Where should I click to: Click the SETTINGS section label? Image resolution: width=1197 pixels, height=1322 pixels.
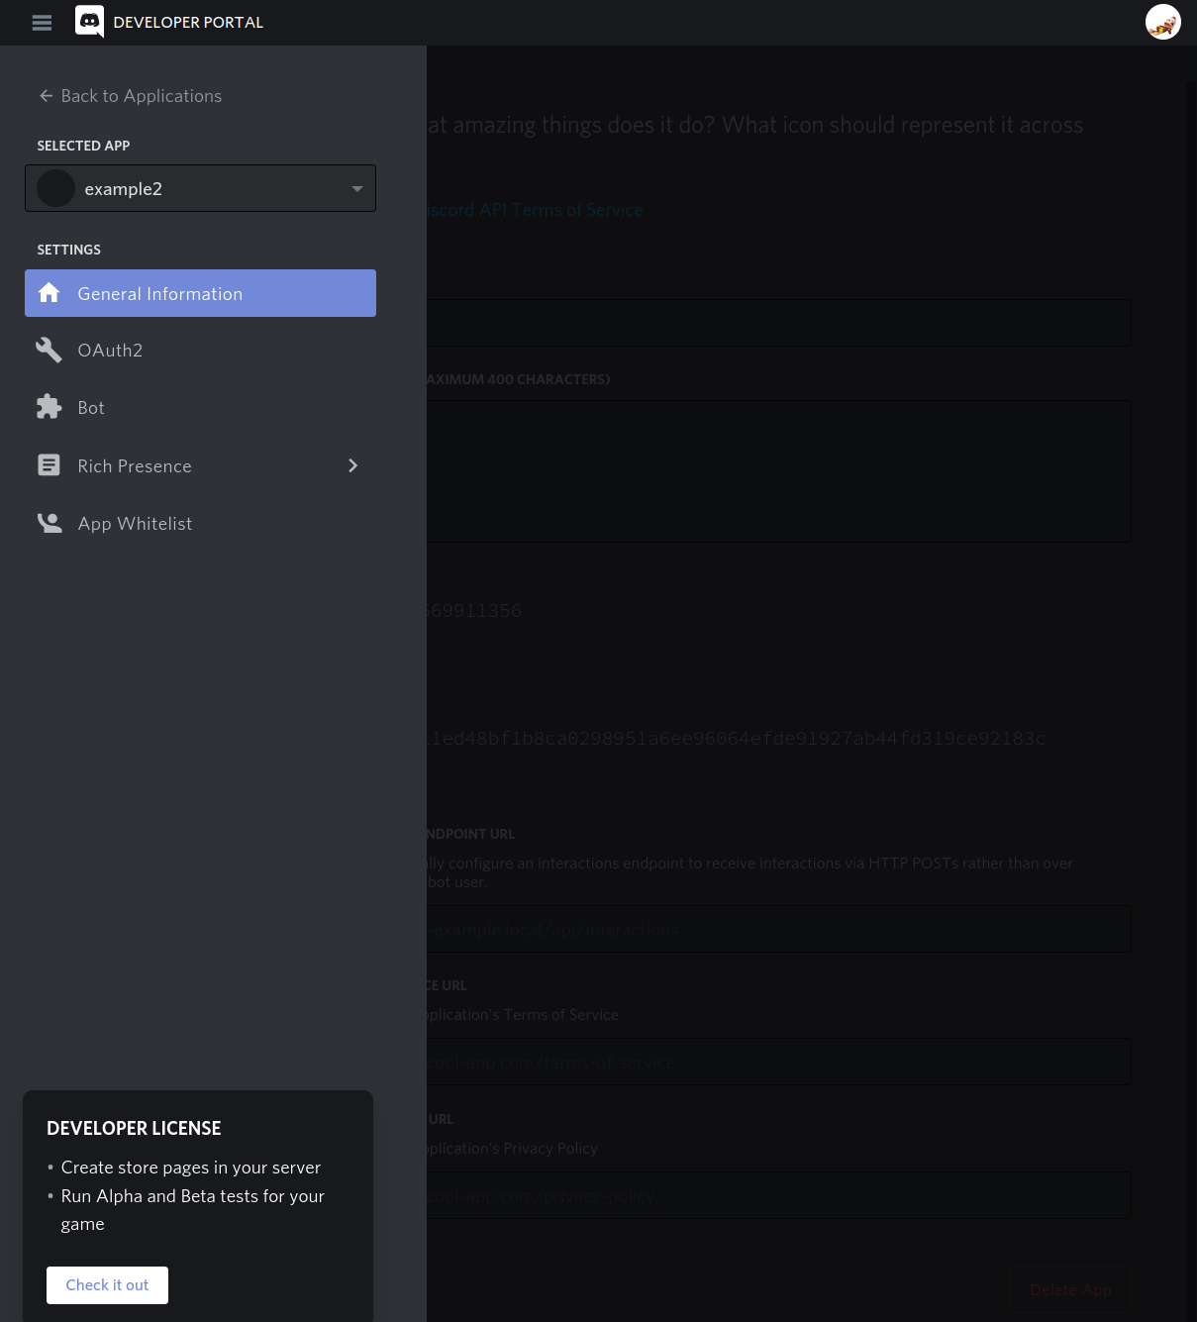coord(68,250)
